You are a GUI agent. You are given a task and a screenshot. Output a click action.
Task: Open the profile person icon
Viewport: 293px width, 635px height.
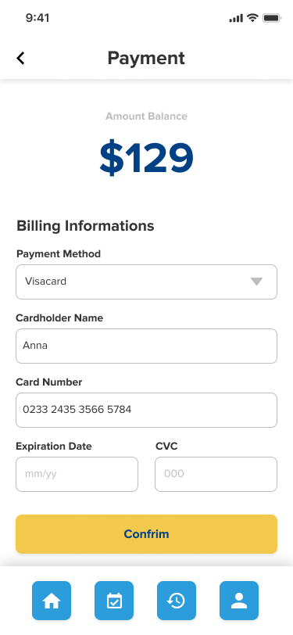(239, 601)
